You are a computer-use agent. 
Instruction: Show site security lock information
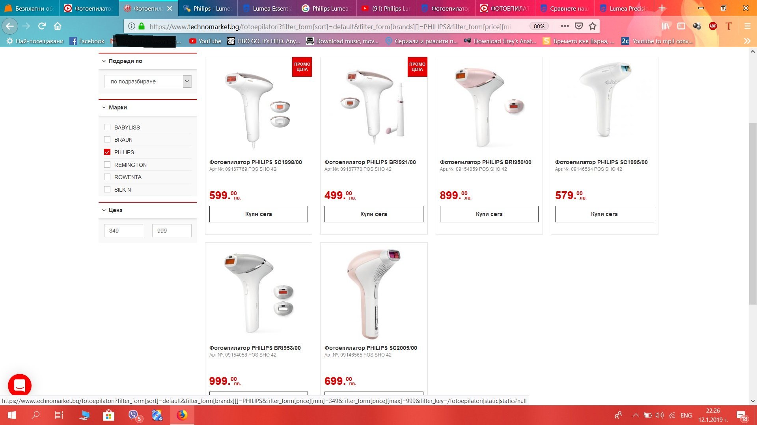[x=142, y=26]
